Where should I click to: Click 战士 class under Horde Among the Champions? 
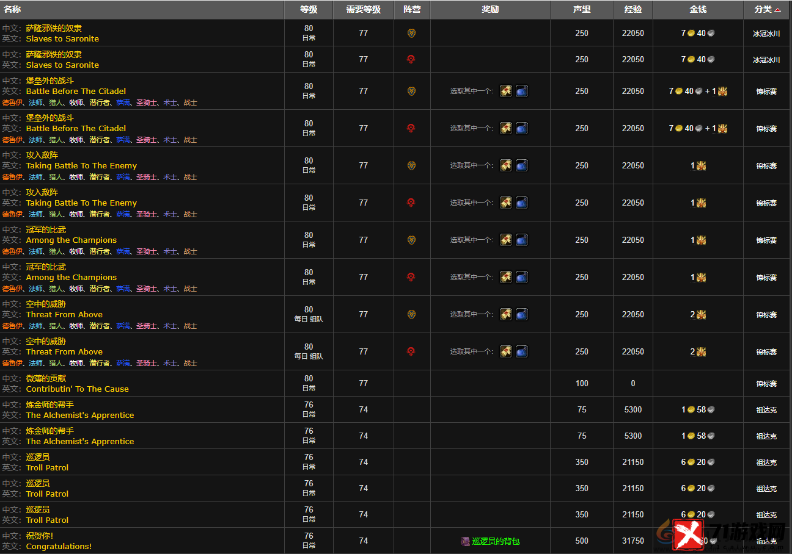pos(191,289)
